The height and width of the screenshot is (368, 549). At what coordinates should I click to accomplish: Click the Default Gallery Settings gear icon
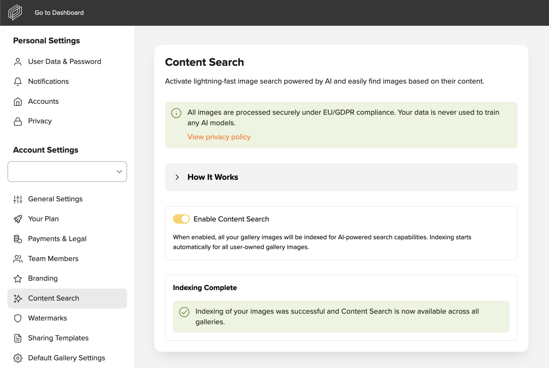pyautogui.click(x=18, y=358)
